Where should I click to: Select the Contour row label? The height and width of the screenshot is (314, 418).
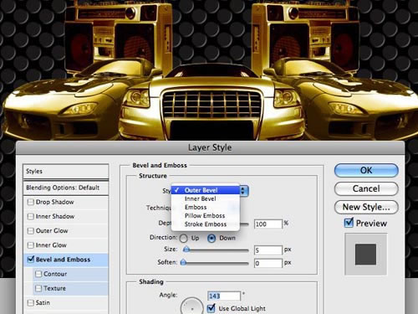tap(55, 274)
